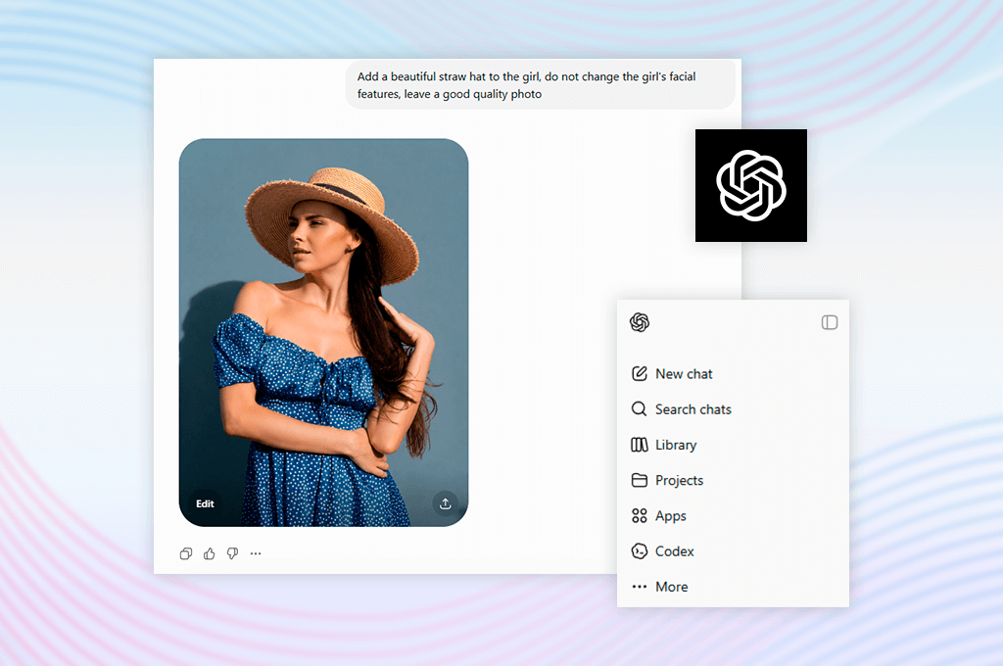Image resolution: width=1003 pixels, height=666 pixels.
Task: Click the generated straw hat photo
Action: click(323, 333)
